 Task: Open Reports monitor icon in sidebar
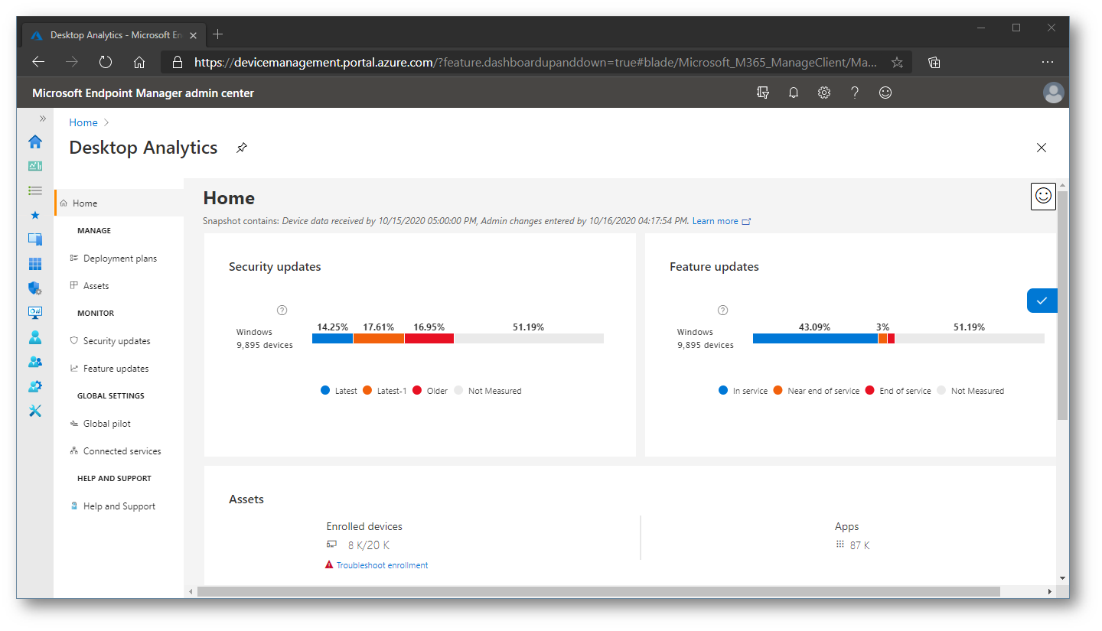pos(35,312)
